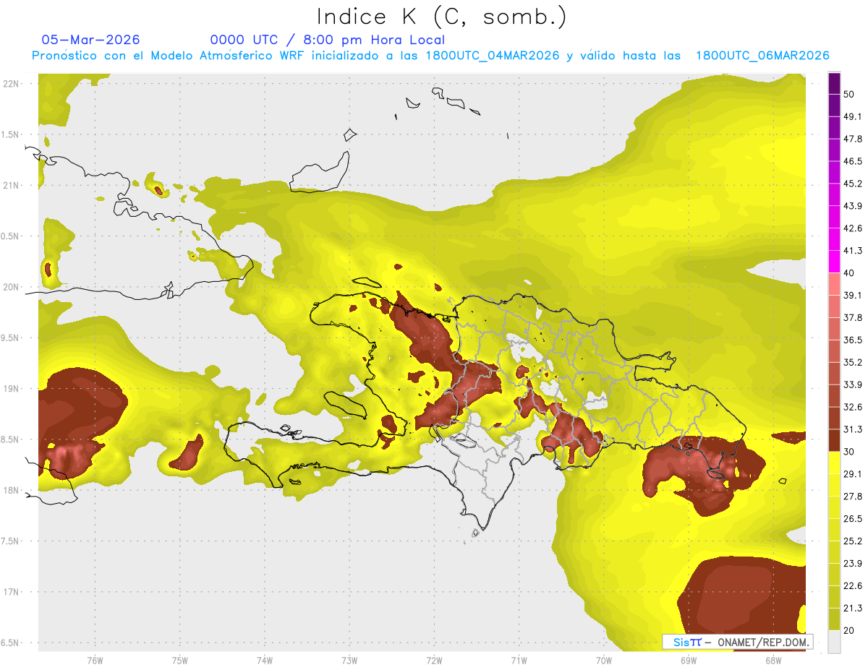
Task: Click the latitude label "19N"
Action: [x=11, y=389]
